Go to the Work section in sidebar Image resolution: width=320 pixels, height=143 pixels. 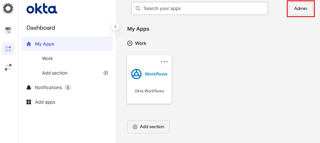click(47, 58)
